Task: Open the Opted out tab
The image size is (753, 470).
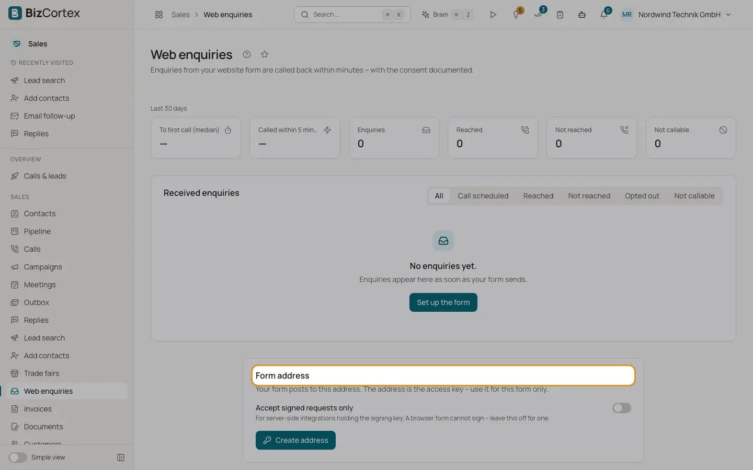Action: click(642, 196)
